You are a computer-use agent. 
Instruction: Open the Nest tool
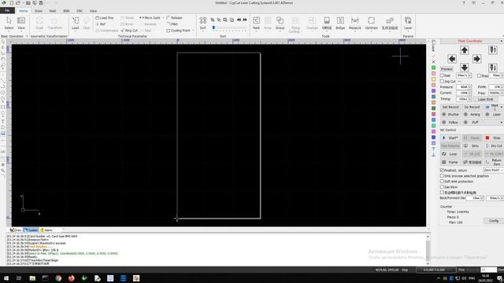pyautogui.click(x=256, y=23)
